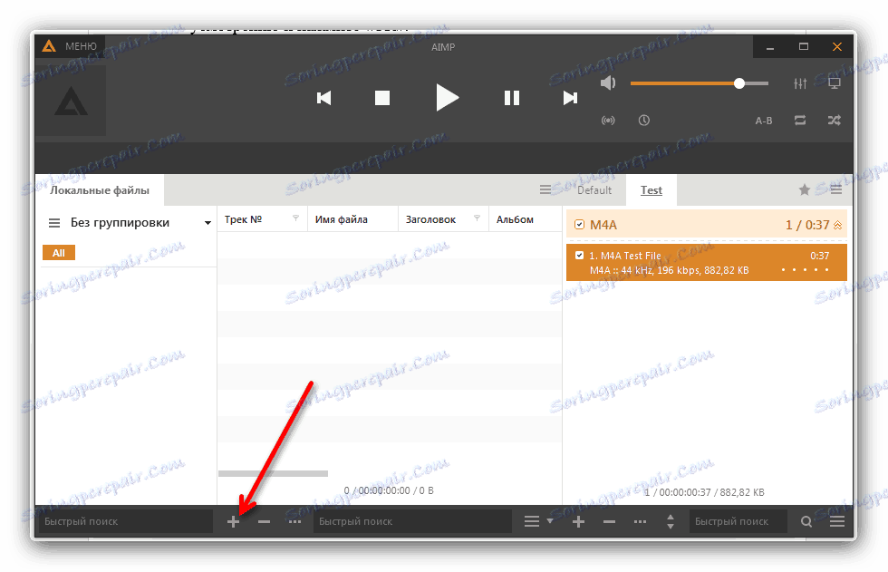Open filter on Заголовок column
The width and height of the screenshot is (888, 572).
477,218
